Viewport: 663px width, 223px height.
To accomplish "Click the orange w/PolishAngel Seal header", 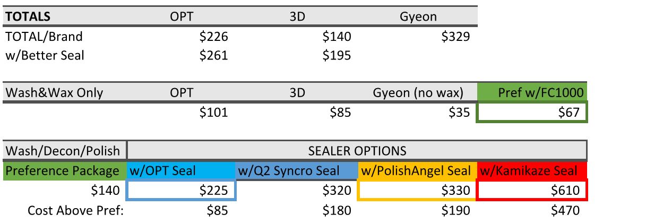I will click(418, 170).
